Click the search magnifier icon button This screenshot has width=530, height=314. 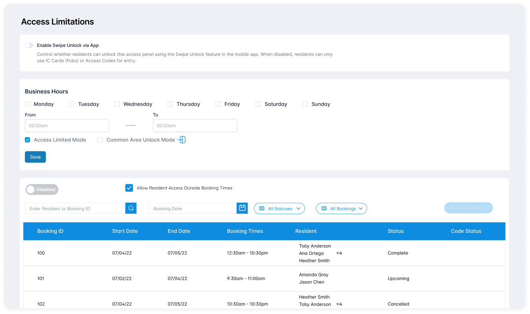(x=131, y=208)
